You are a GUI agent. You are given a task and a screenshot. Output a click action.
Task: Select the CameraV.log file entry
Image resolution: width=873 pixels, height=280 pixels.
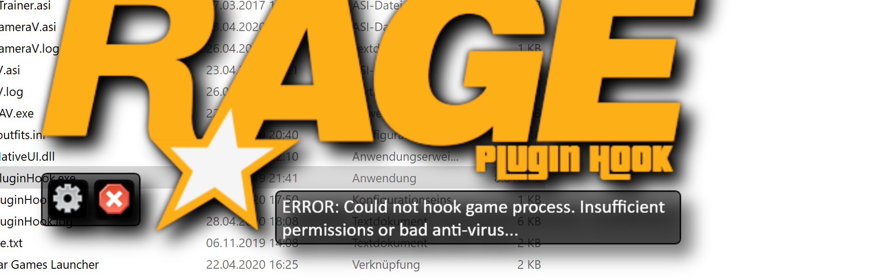(30, 49)
